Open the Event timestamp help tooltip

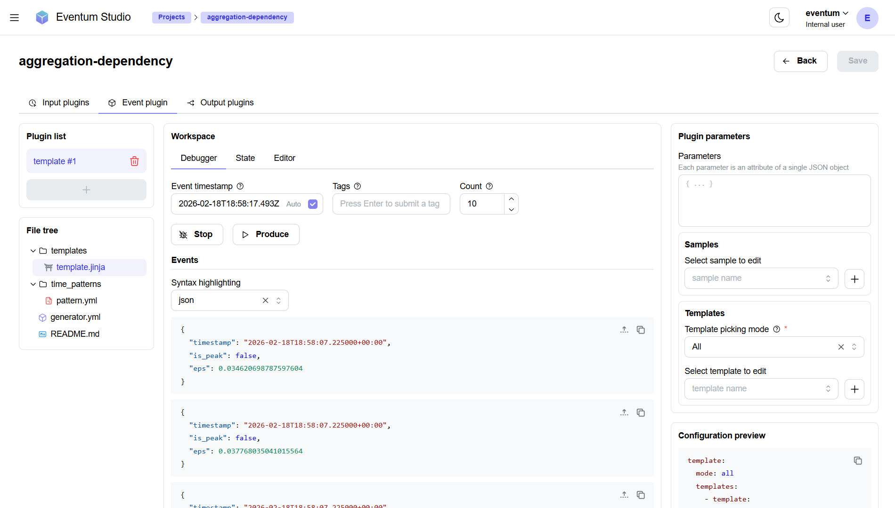(x=240, y=186)
